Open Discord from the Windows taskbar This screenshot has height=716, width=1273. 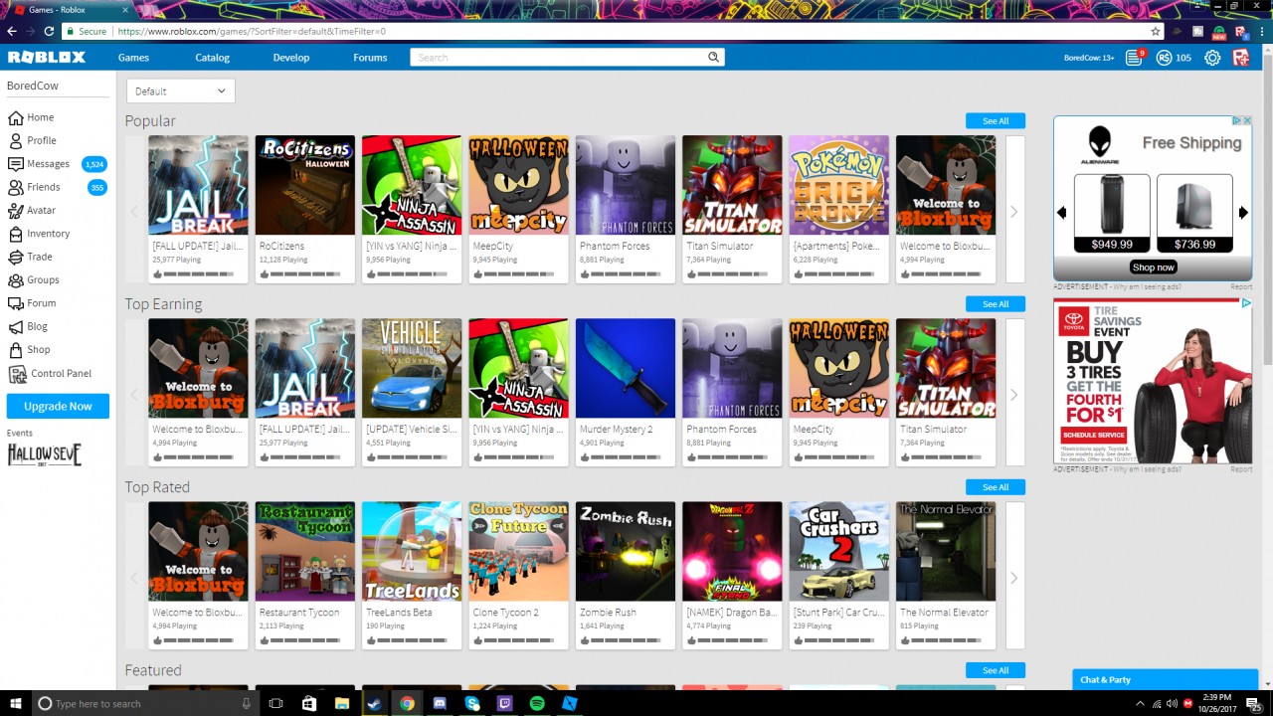tap(440, 703)
